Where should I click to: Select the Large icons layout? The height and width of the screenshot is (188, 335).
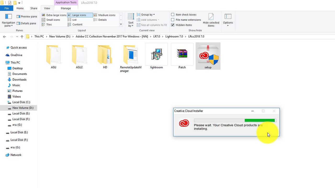point(80,15)
